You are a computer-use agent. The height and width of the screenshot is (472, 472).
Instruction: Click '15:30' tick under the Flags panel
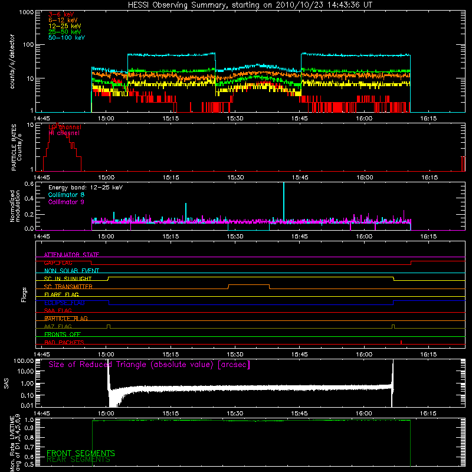tap(235, 355)
